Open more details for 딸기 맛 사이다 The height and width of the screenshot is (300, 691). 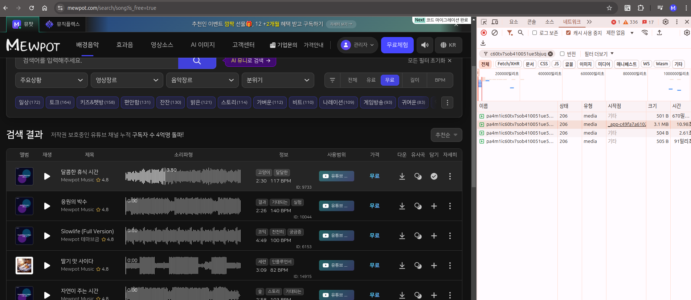[x=450, y=266]
